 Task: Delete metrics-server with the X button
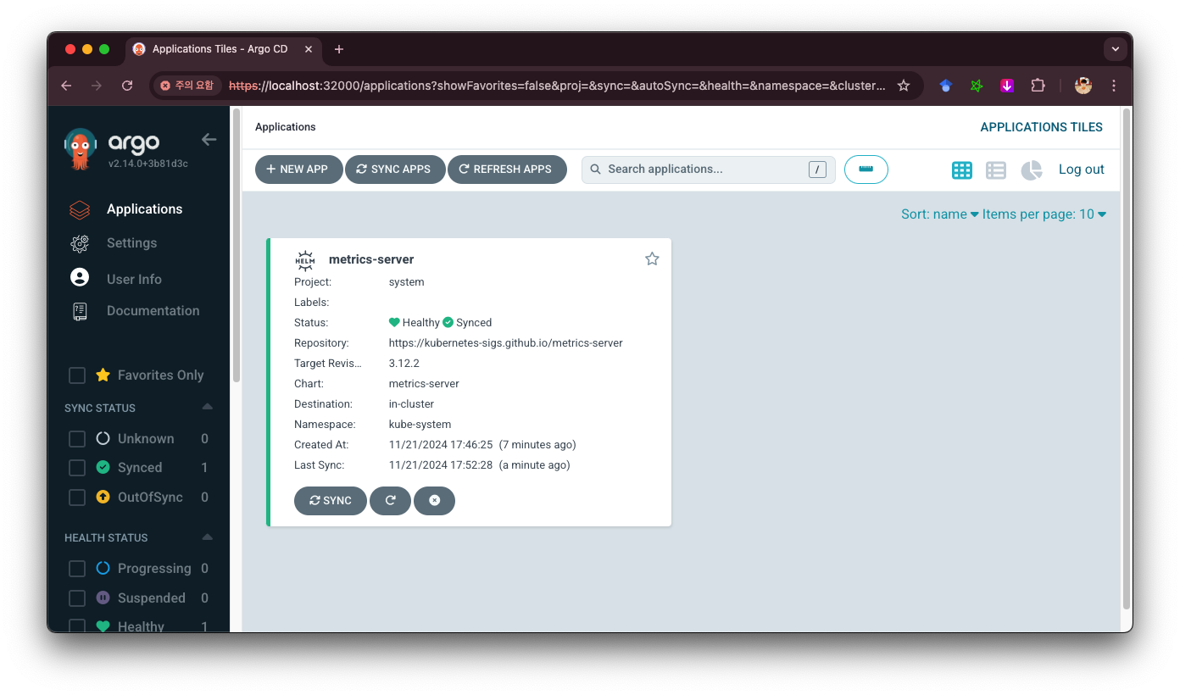pyautogui.click(x=435, y=501)
